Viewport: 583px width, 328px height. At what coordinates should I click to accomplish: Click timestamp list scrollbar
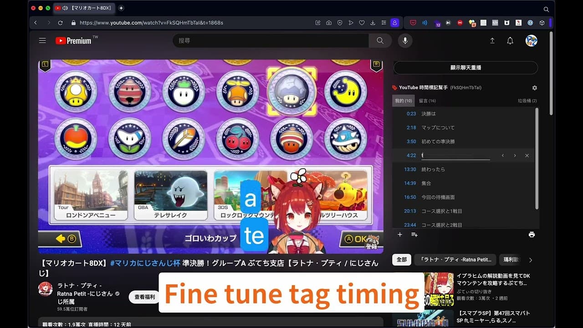pyautogui.click(x=537, y=159)
